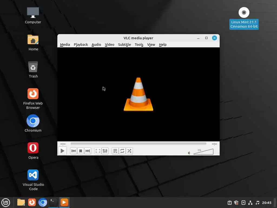The width and height of the screenshot is (277, 208).
Task: Click the VLC seek progress bar
Action: coord(138,144)
